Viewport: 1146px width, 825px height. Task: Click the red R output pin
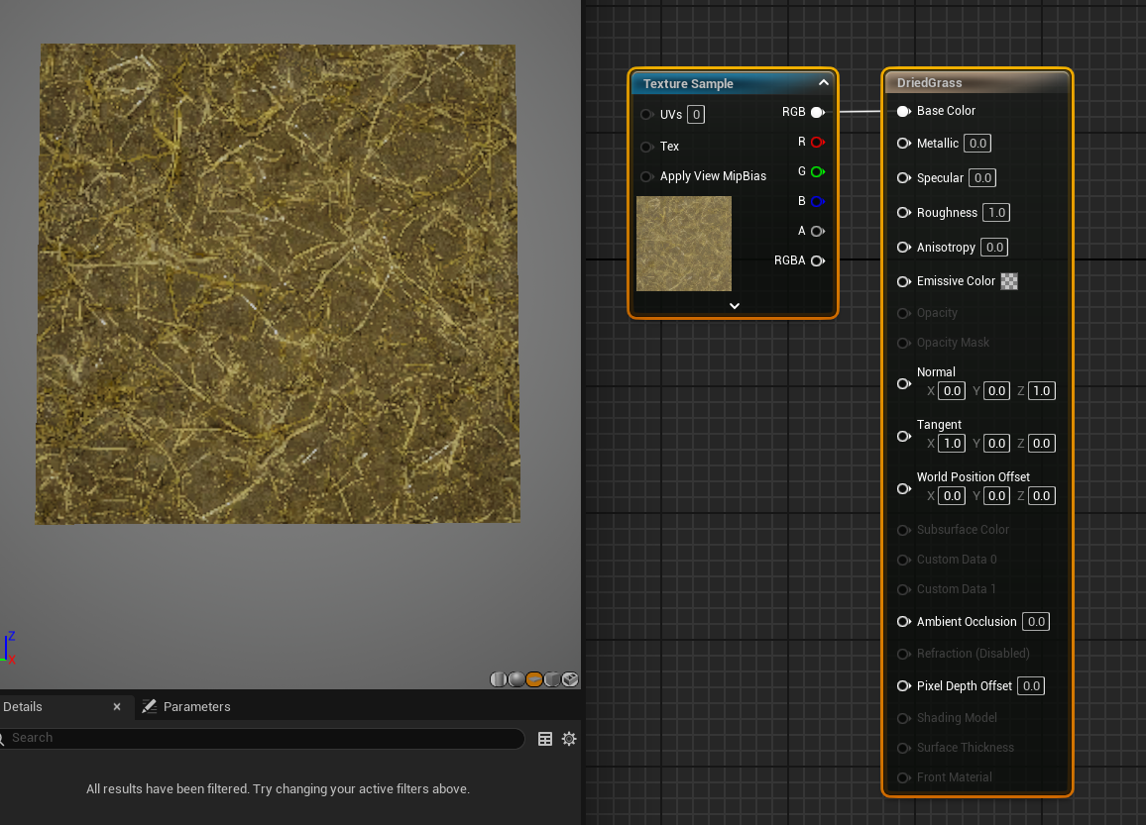tap(817, 143)
